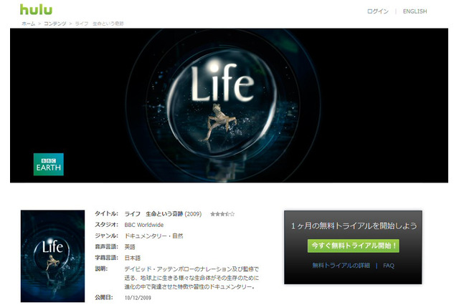Go to ホーム in the breadcrumb
The image size is (459, 305).
[28, 24]
